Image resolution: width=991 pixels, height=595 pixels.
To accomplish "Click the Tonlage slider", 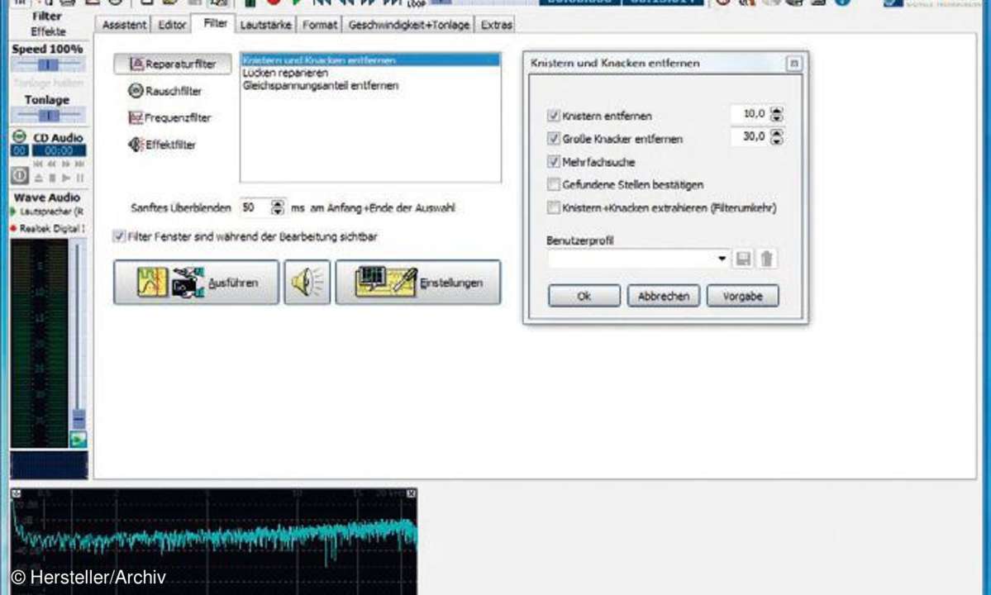I will (48, 115).
